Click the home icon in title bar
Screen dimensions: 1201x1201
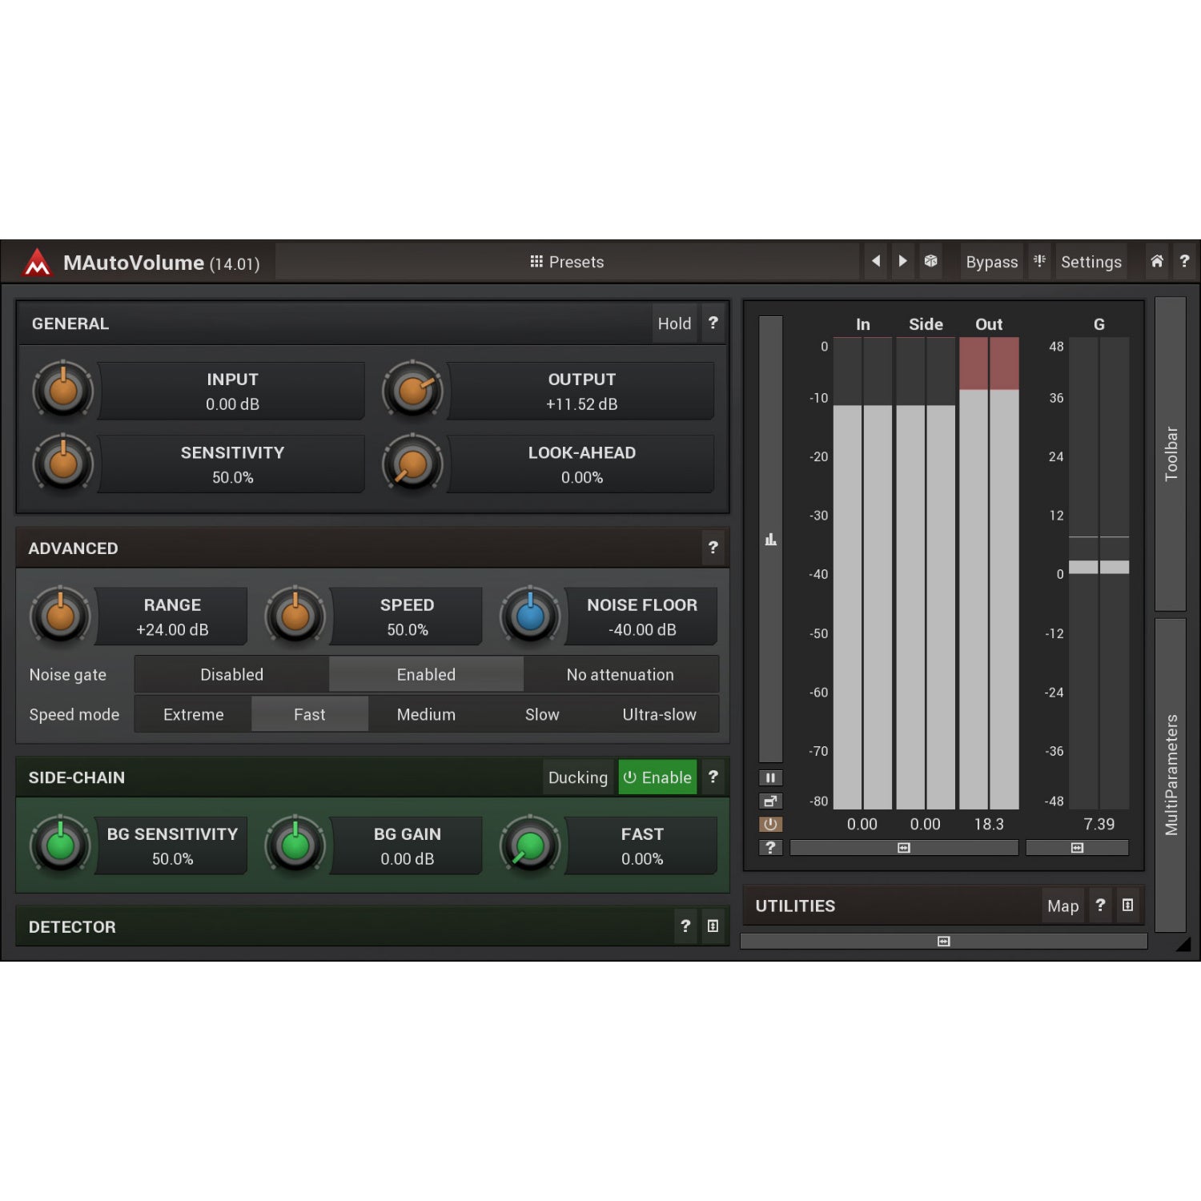point(1157,261)
